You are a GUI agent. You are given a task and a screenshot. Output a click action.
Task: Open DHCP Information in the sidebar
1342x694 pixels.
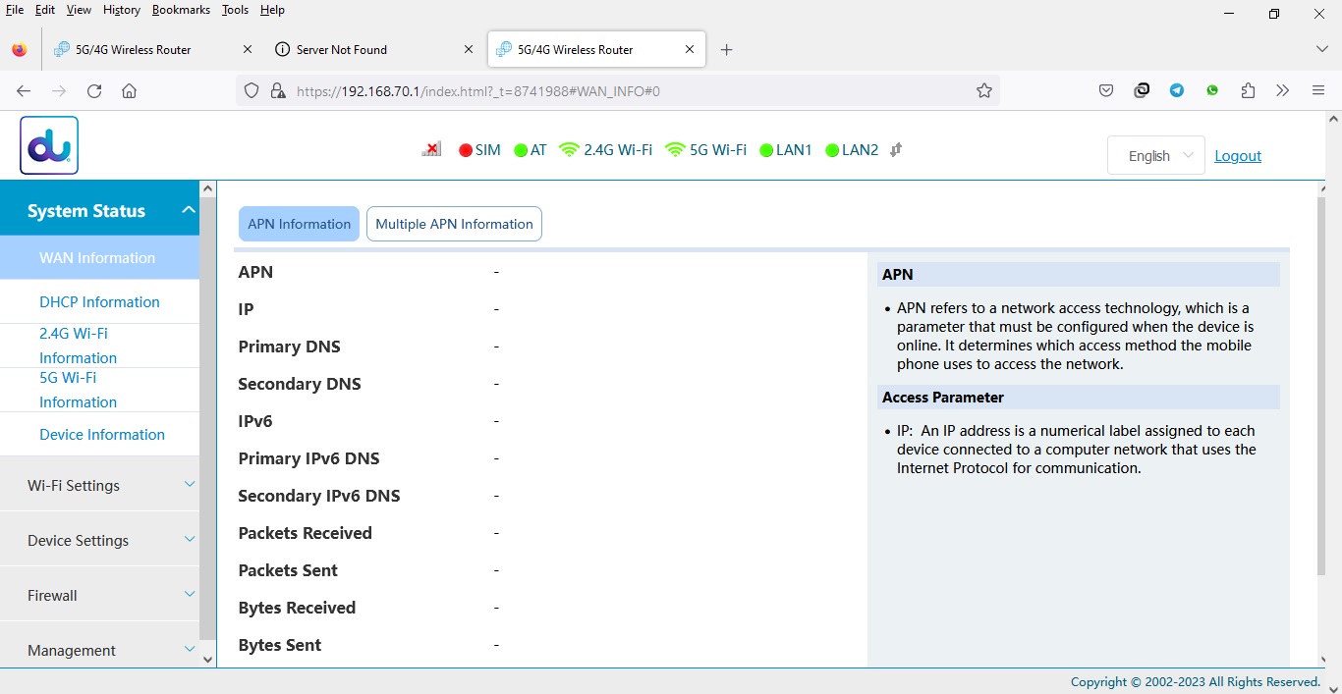pyautogui.click(x=99, y=302)
